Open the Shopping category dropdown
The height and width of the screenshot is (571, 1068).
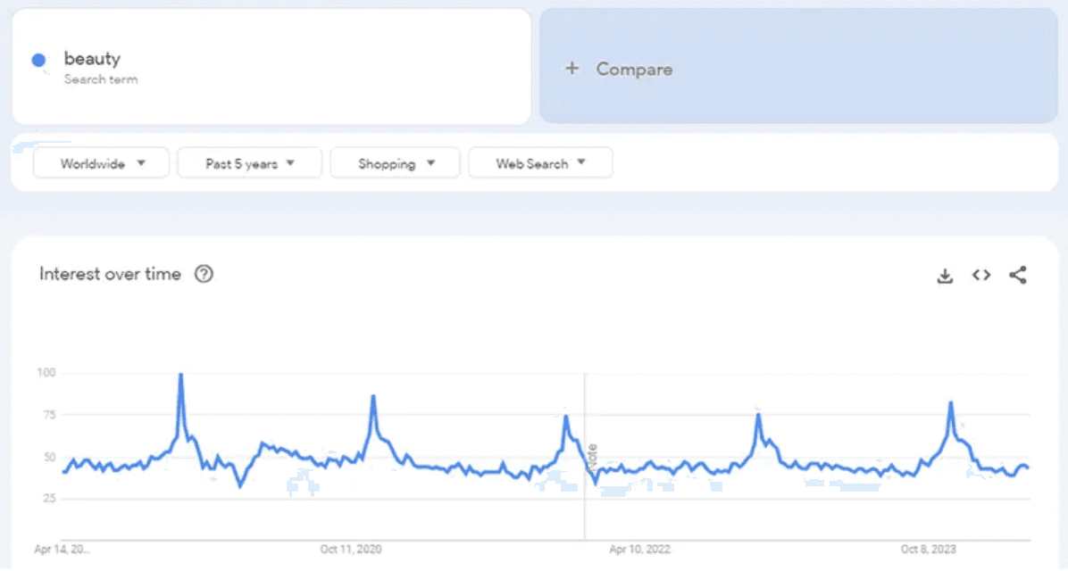(395, 163)
